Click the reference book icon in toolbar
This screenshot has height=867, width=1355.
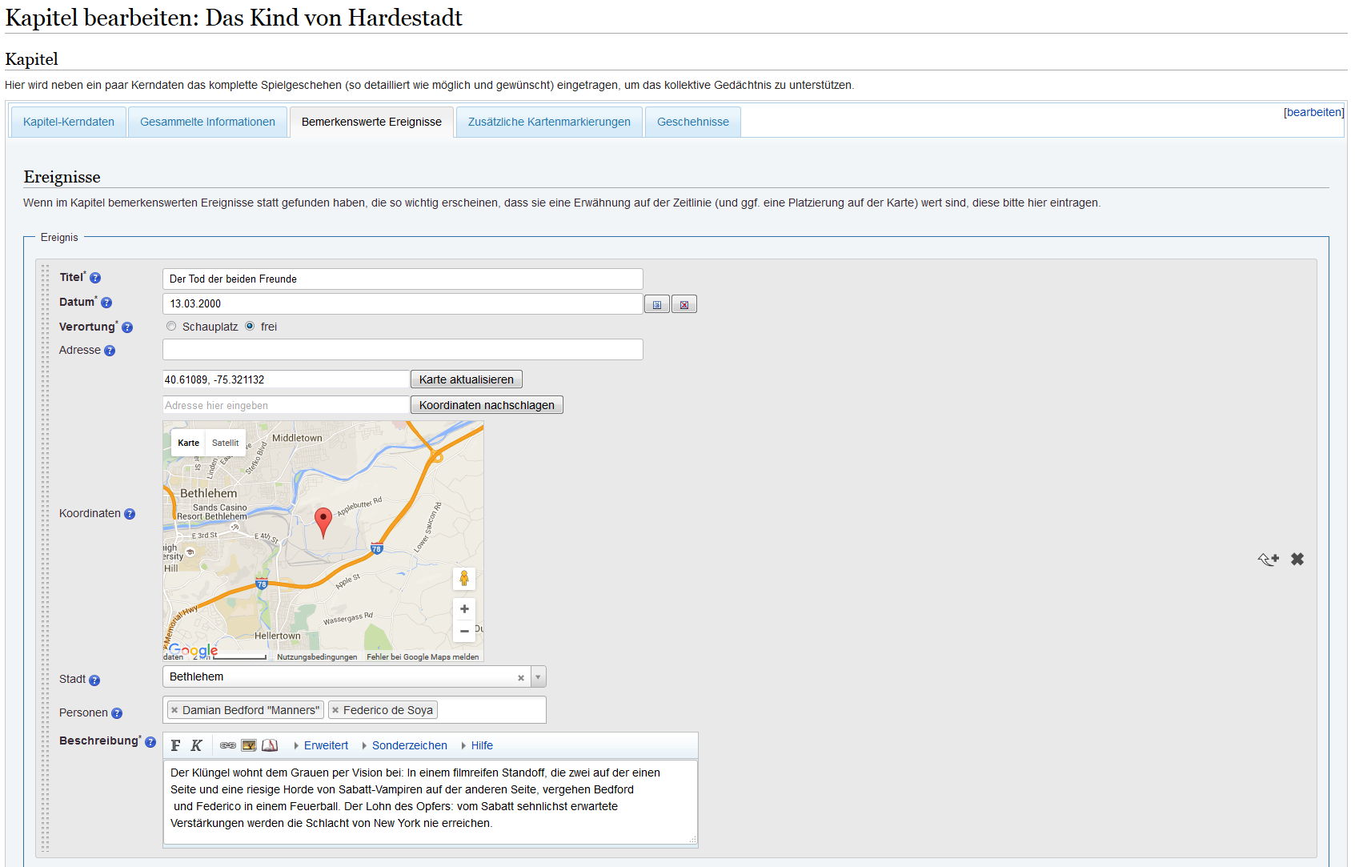point(270,745)
